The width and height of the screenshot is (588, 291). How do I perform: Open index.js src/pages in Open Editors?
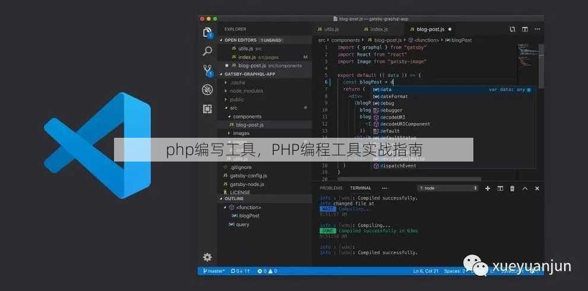click(264, 57)
